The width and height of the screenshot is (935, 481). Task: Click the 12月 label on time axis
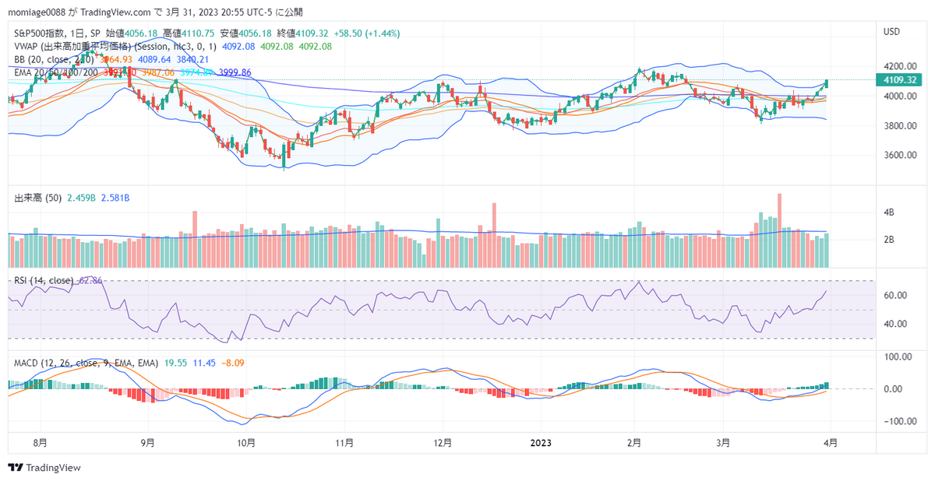443,442
